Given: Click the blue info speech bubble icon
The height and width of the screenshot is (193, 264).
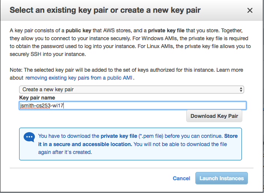Looking at the screenshot, I should [x=29, y=137].
